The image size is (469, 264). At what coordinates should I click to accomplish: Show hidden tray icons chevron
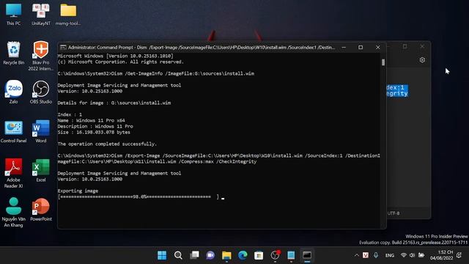click(357, 255)
